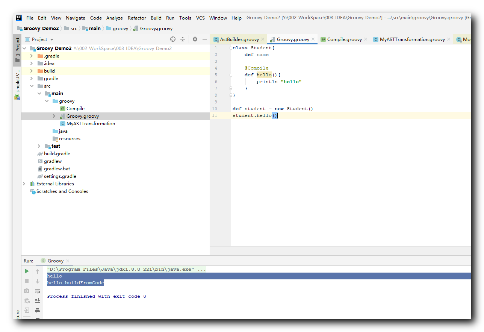
Task: Click the Groovy_Demo2 breadcrumb
Action: (x=38, y=29)
